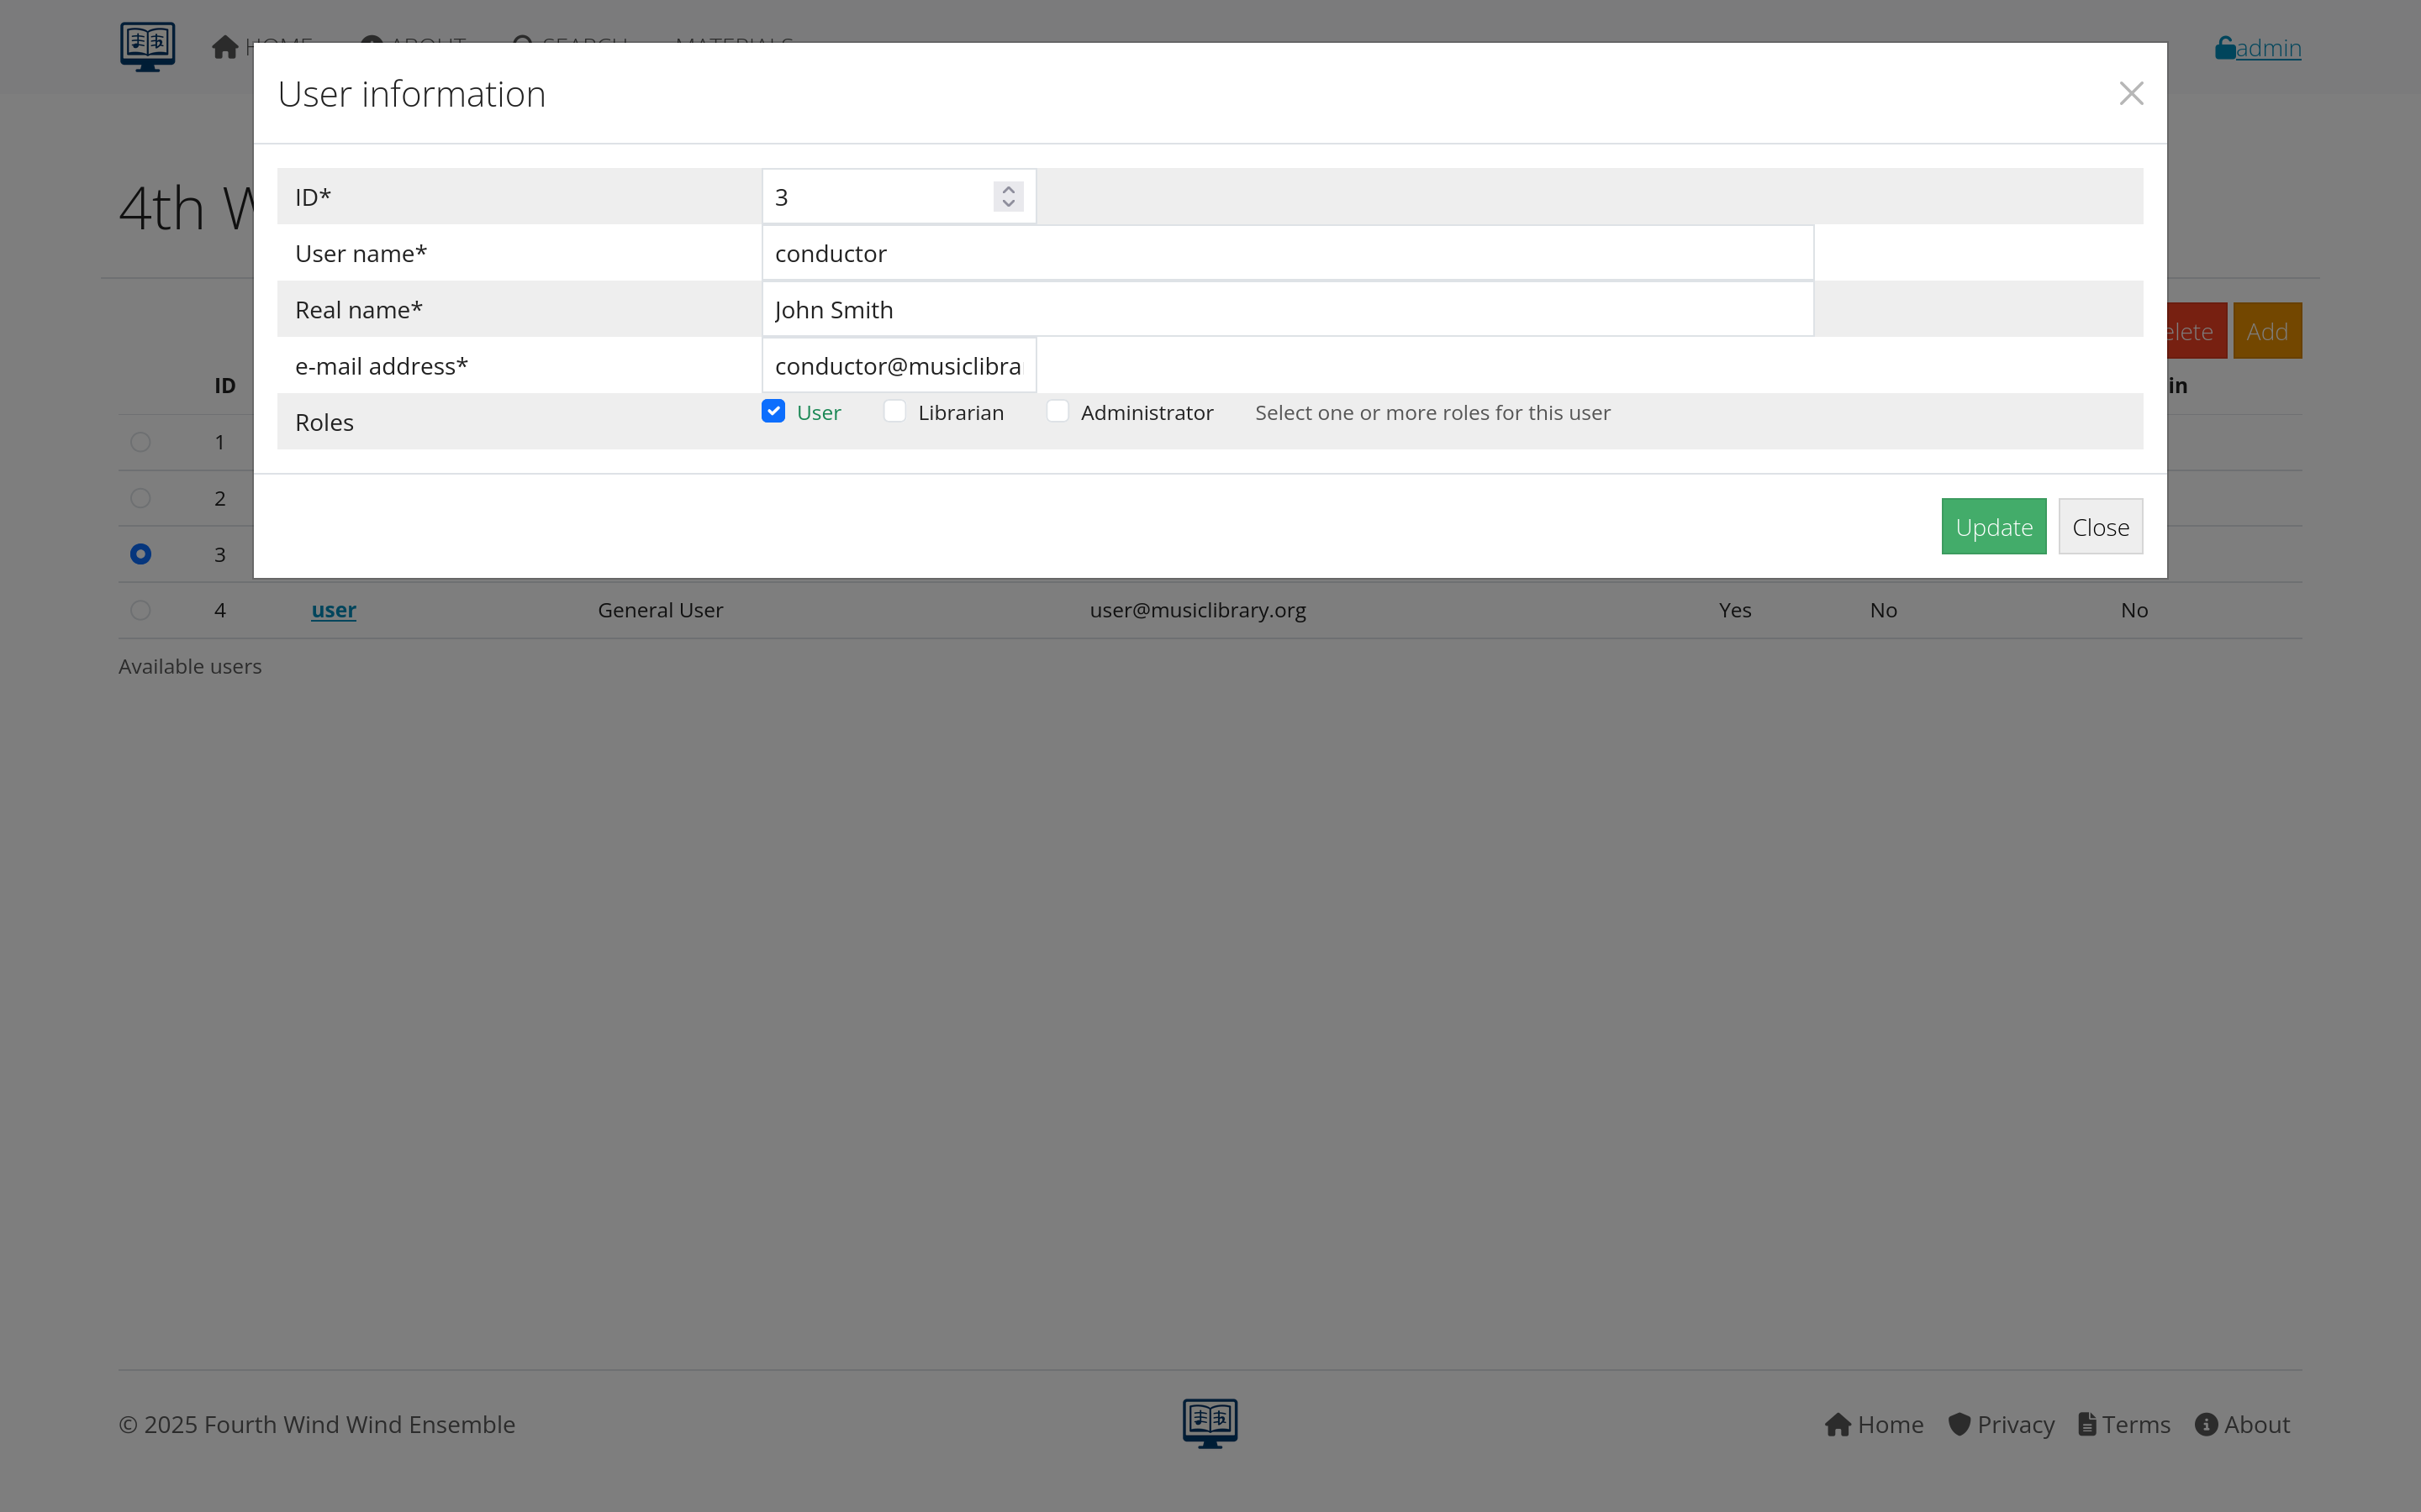This screenshot has width=2421, height=1512.
Task: Click the home icon in the navbar
Action: [224, 45]
